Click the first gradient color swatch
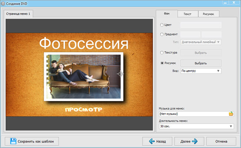This screenshot has width=241, height=148. tap(190, 34)
